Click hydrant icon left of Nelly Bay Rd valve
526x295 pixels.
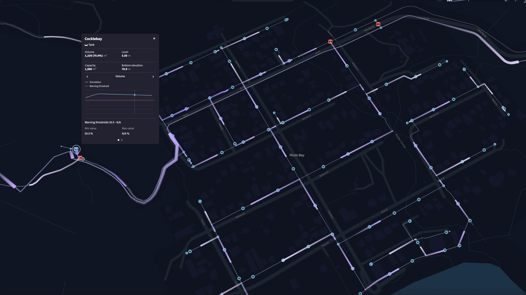pos(355,30)
